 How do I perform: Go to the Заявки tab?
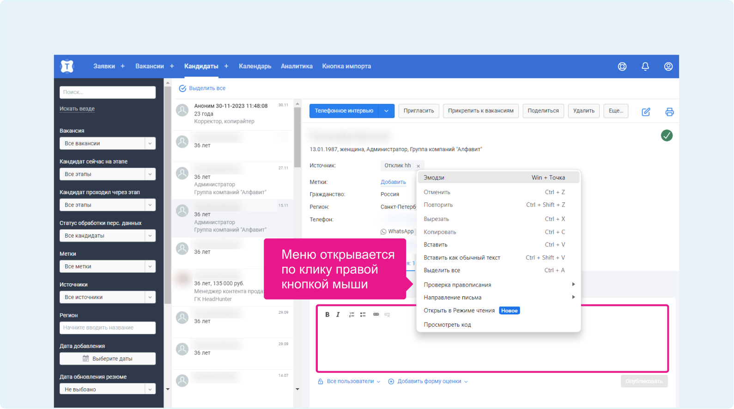pos(104,67)
